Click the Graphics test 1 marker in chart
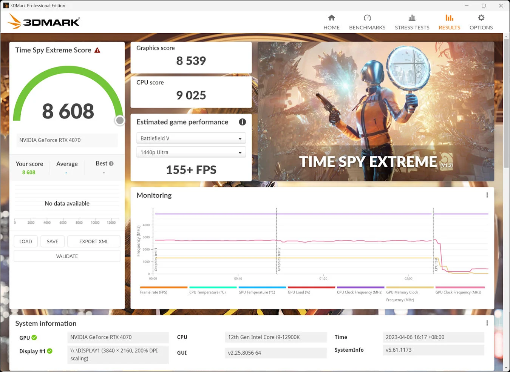This screenshot has width=510, height=372. tap(156, 260)
